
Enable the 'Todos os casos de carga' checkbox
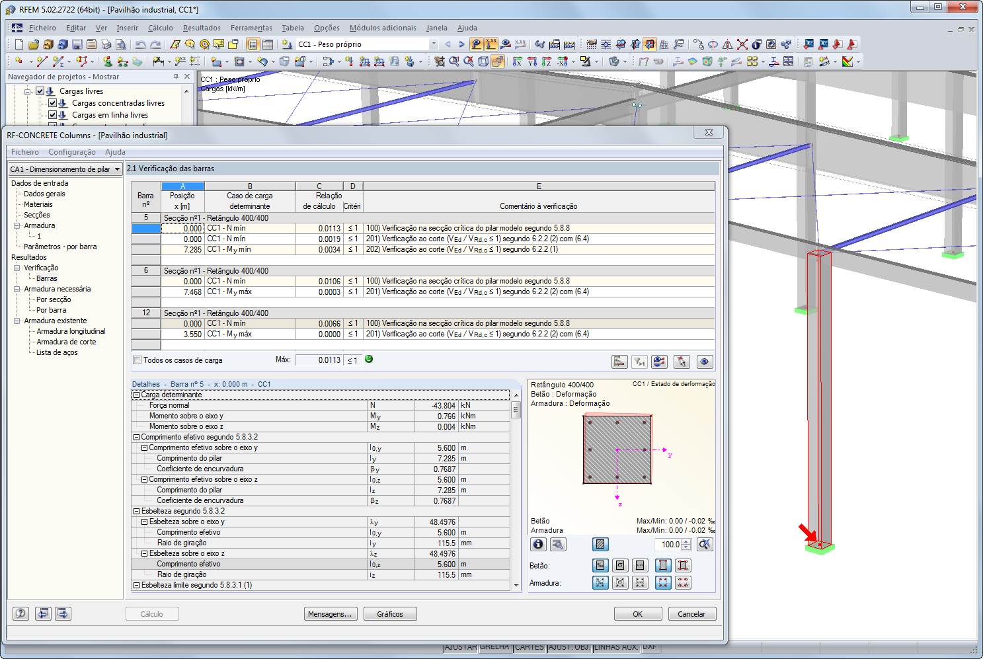tap(137, 360)
